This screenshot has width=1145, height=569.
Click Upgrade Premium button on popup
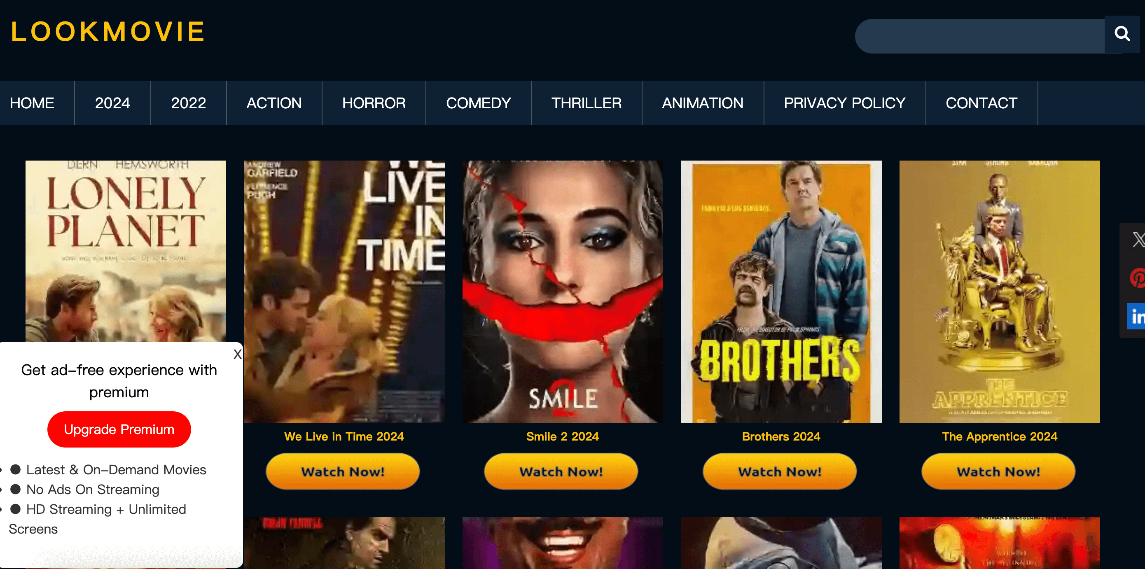point(119,429)
